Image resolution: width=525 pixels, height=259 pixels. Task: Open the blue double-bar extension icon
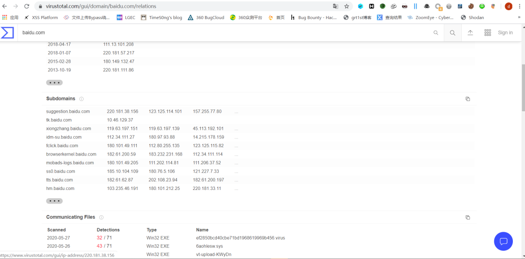[416, 6]
